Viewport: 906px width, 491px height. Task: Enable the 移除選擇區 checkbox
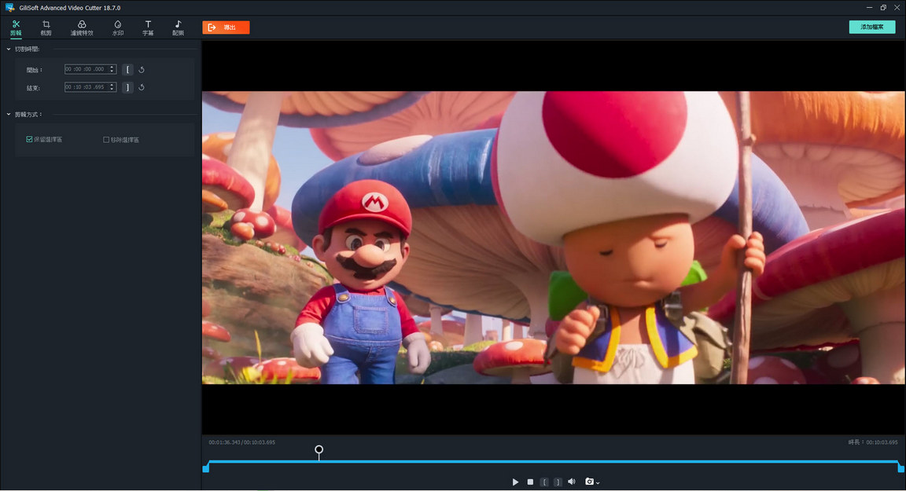(106, 139)
